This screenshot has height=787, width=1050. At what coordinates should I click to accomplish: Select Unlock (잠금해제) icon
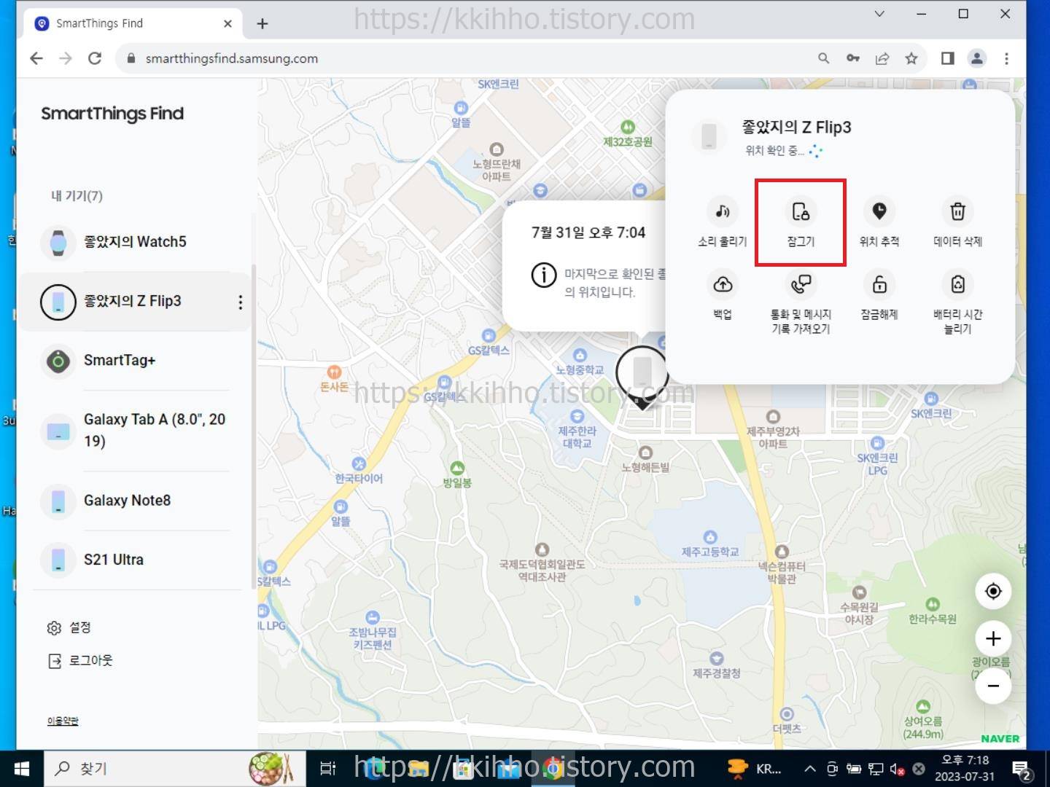879,284
